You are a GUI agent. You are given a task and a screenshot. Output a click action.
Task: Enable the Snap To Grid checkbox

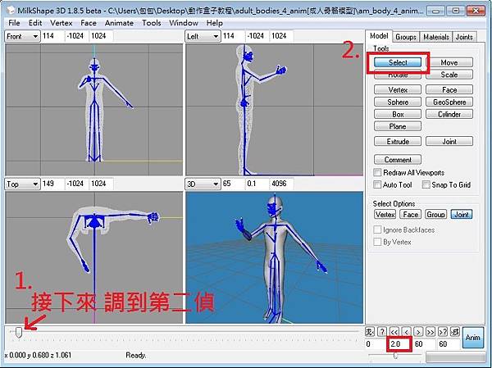(x=426, y=184)
